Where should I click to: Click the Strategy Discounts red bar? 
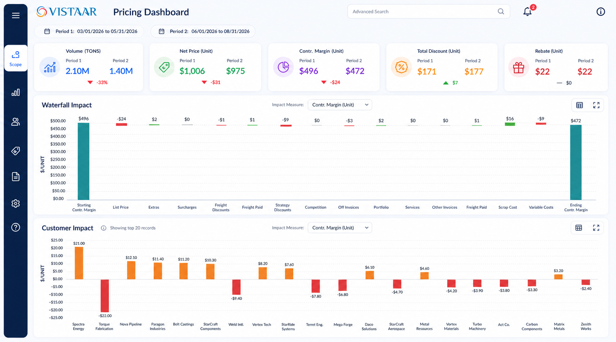click(286, 126)
